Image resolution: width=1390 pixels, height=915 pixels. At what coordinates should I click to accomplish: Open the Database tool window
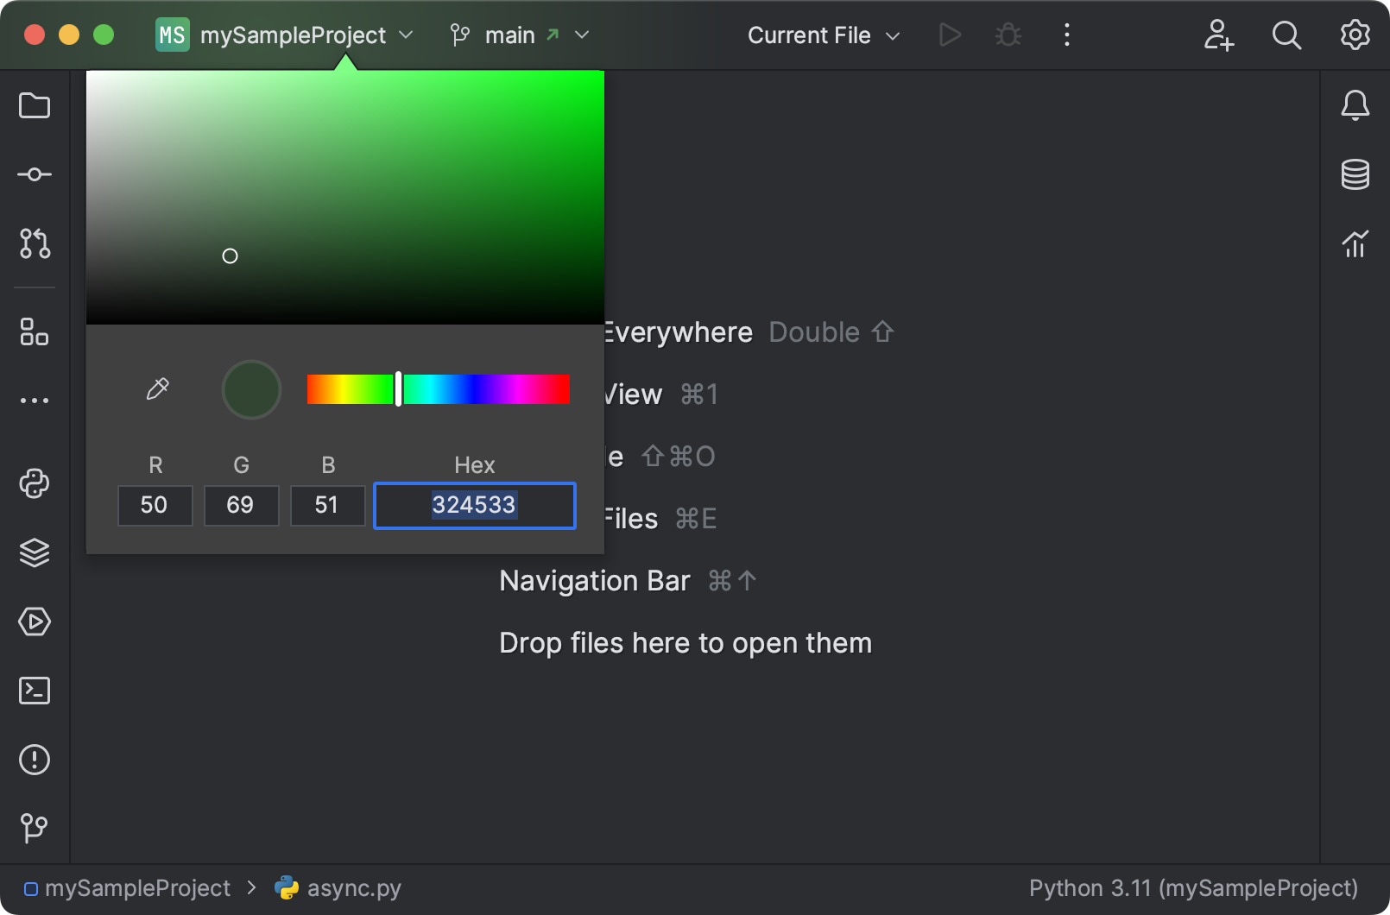1355,174
